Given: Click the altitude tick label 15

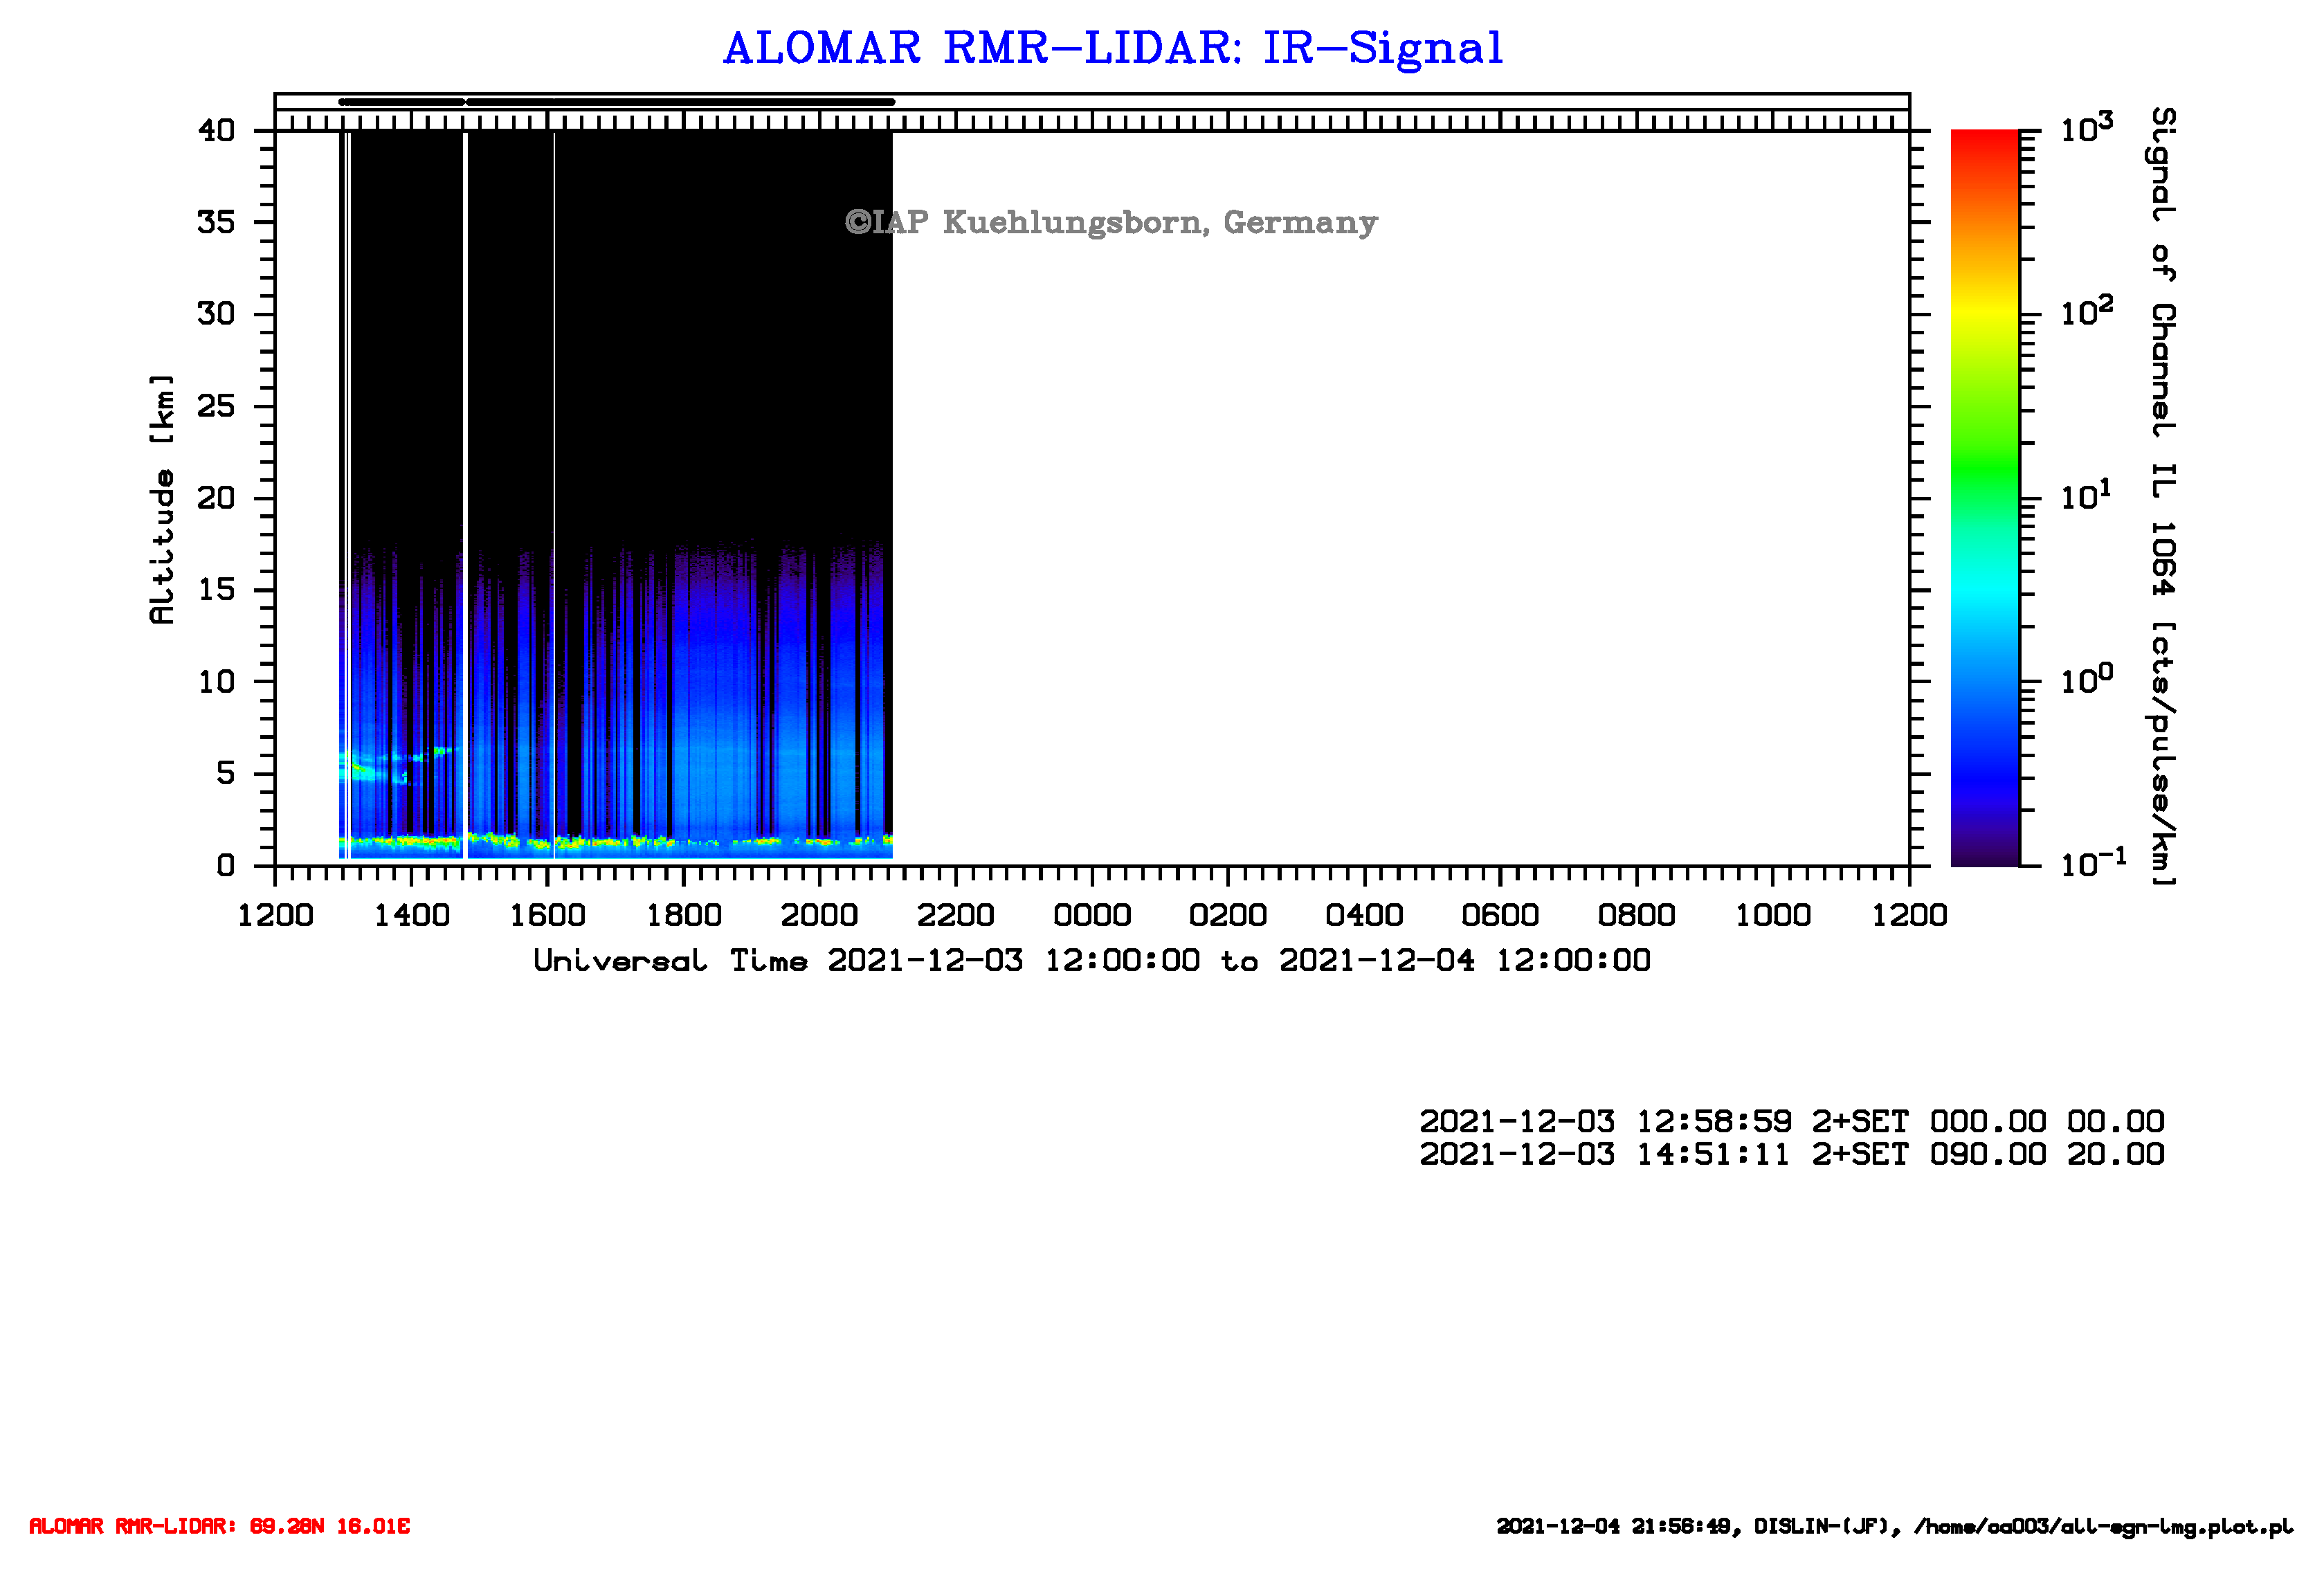Looking at the screenshot, I should point(216,590).
